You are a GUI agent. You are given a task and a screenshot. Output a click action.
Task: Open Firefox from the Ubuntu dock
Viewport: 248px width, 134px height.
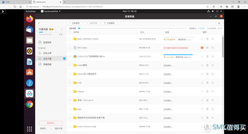[x=30, y=19]
